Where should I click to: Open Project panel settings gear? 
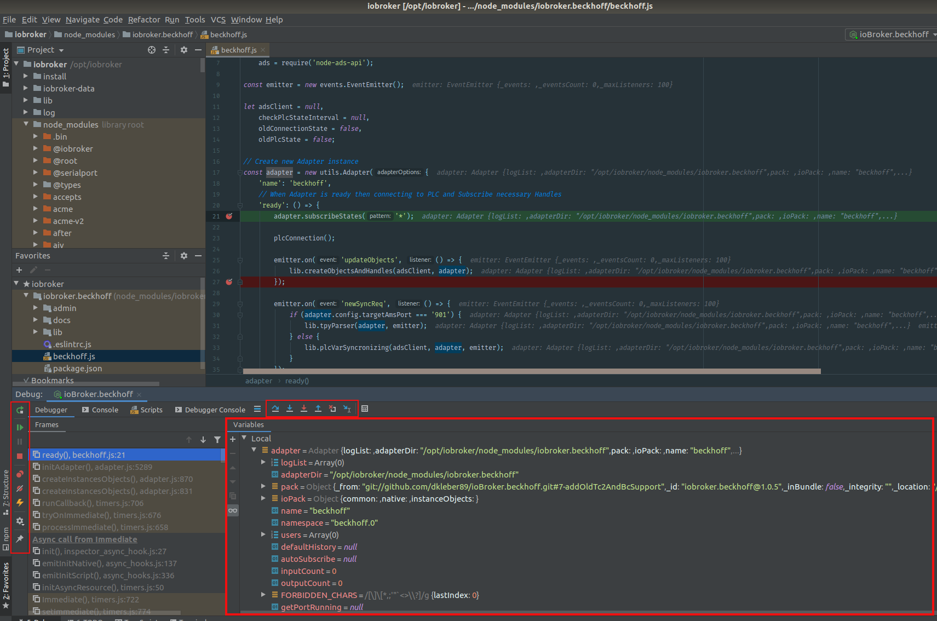[x=184, y=50]
